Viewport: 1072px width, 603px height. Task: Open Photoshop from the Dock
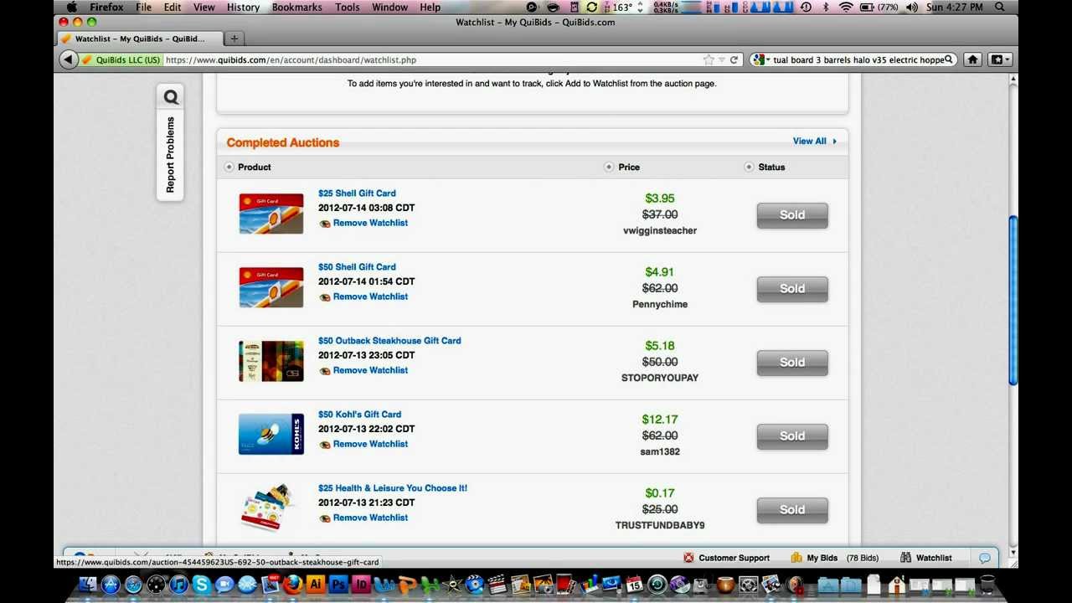(338, 585)
